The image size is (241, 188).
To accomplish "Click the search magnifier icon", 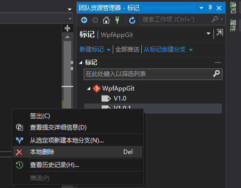I will [214, 19].
